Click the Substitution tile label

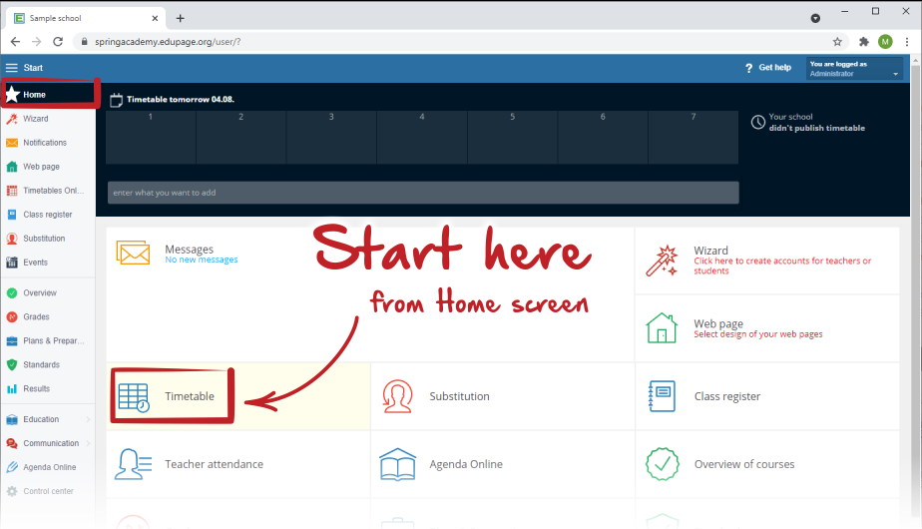click(459, 396)
